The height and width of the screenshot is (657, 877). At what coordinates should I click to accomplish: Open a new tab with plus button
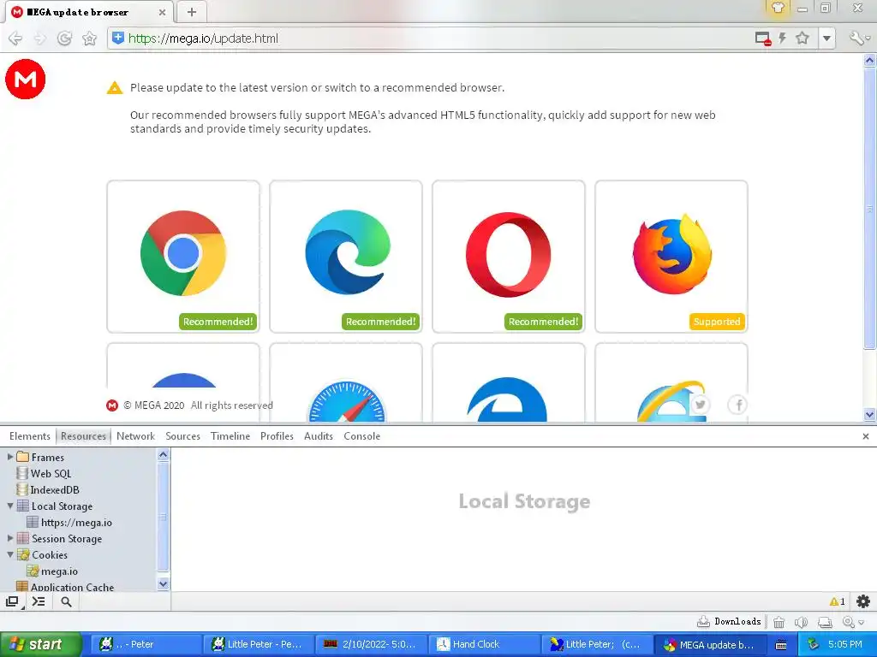(x=192, y=12)
